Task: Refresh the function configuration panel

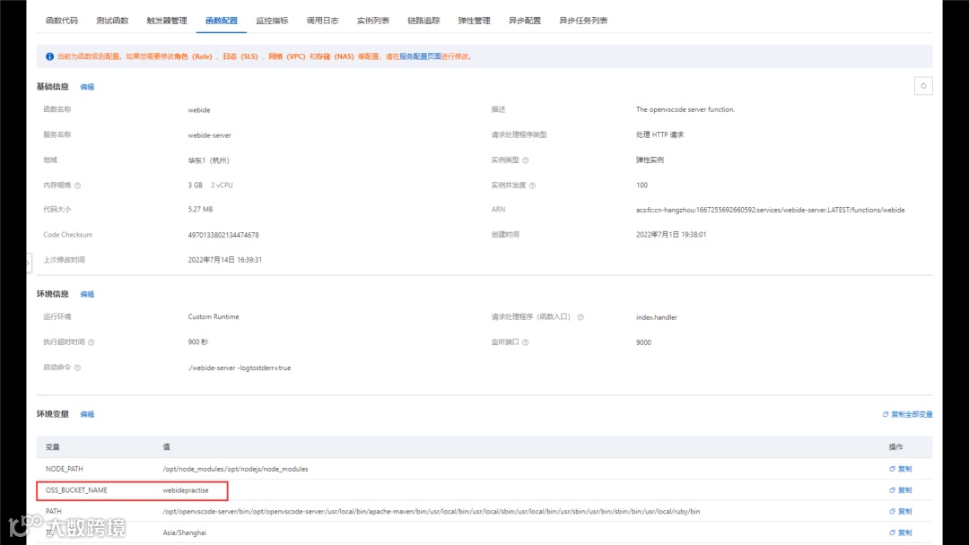Action: 923,85
